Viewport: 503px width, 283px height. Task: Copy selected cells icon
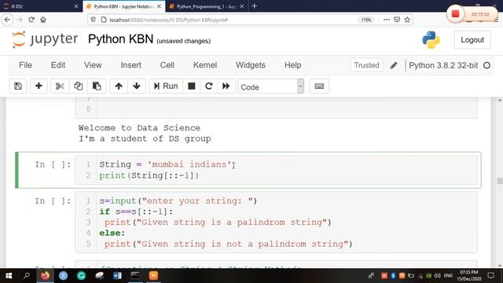tap(78, 86)
